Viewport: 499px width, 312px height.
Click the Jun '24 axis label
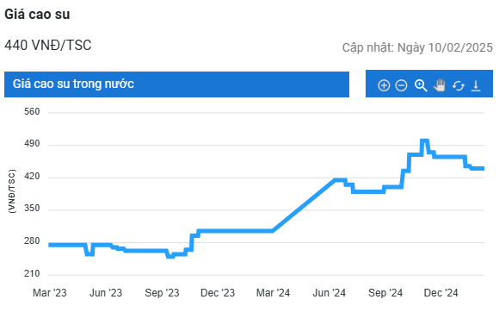coord(329,292)
